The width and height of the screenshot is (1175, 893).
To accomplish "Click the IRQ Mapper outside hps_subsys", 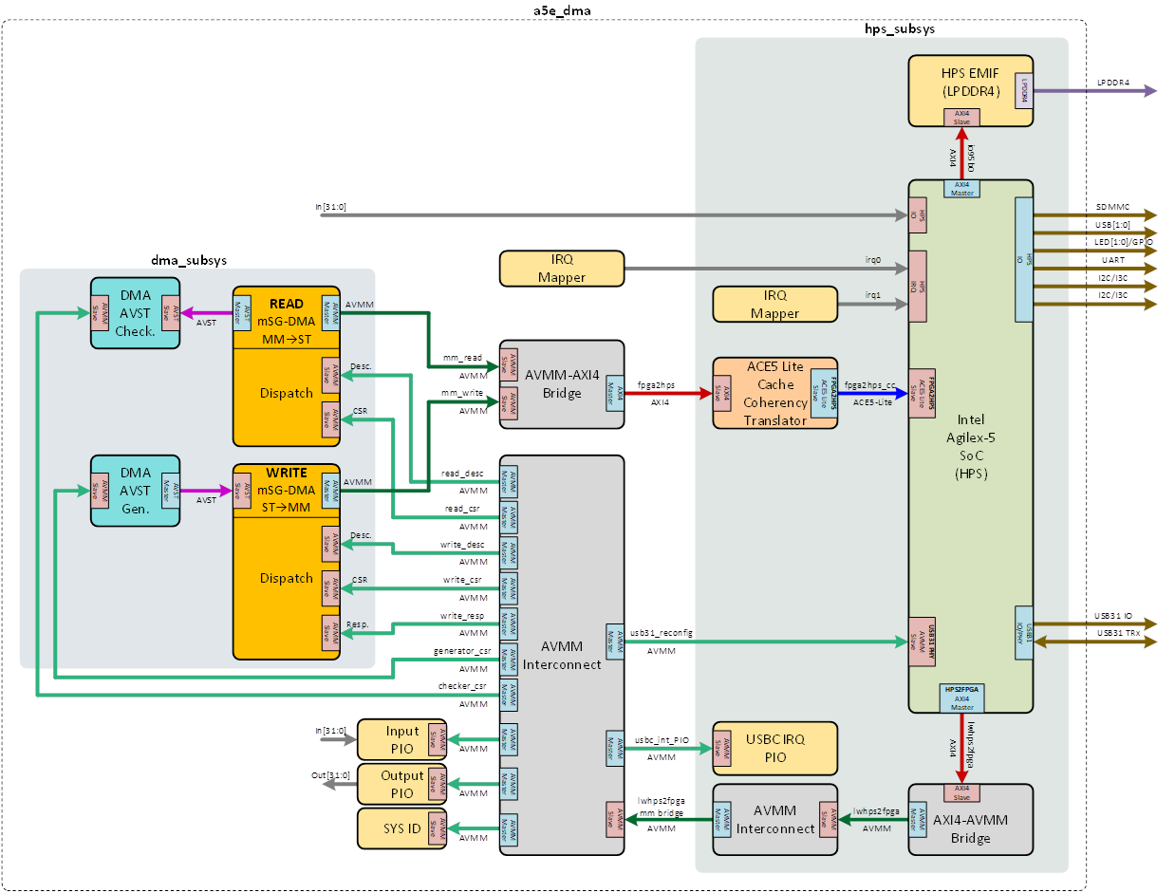I will (561, 269).
